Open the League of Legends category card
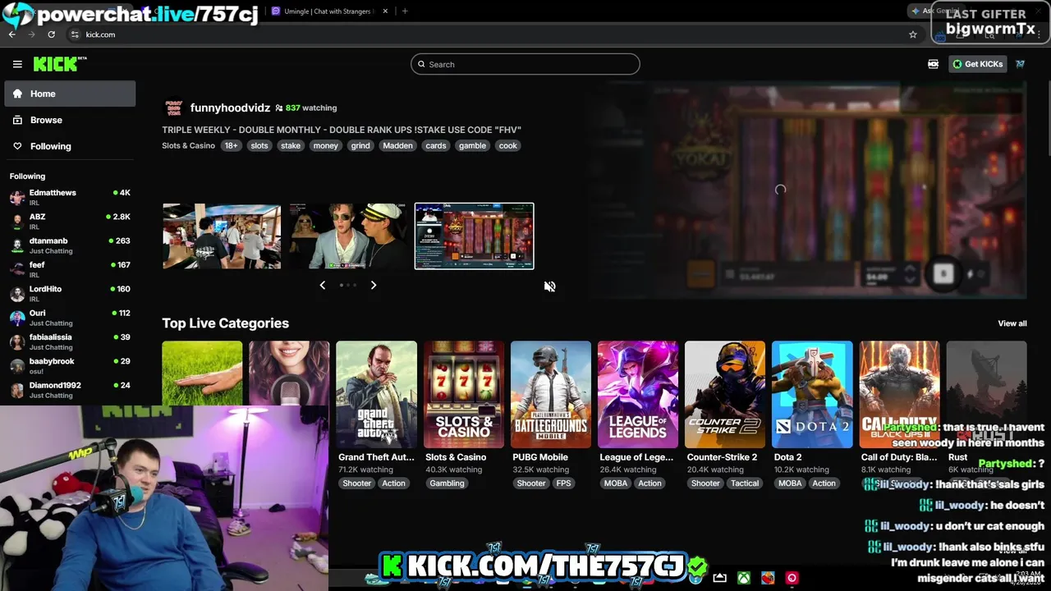This screenshot has width=1051, height=591. click(638, 395)
